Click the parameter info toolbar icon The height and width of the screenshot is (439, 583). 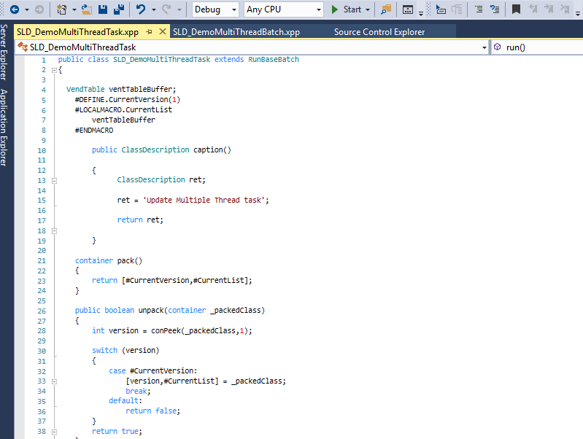point(457,9)
